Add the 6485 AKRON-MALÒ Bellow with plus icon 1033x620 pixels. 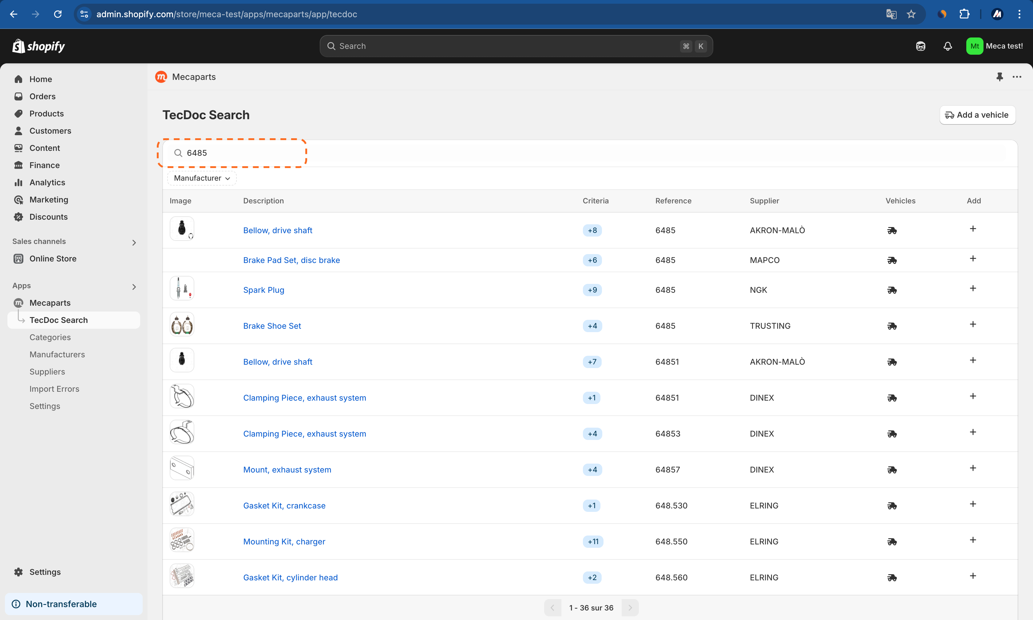pos(973,229)
